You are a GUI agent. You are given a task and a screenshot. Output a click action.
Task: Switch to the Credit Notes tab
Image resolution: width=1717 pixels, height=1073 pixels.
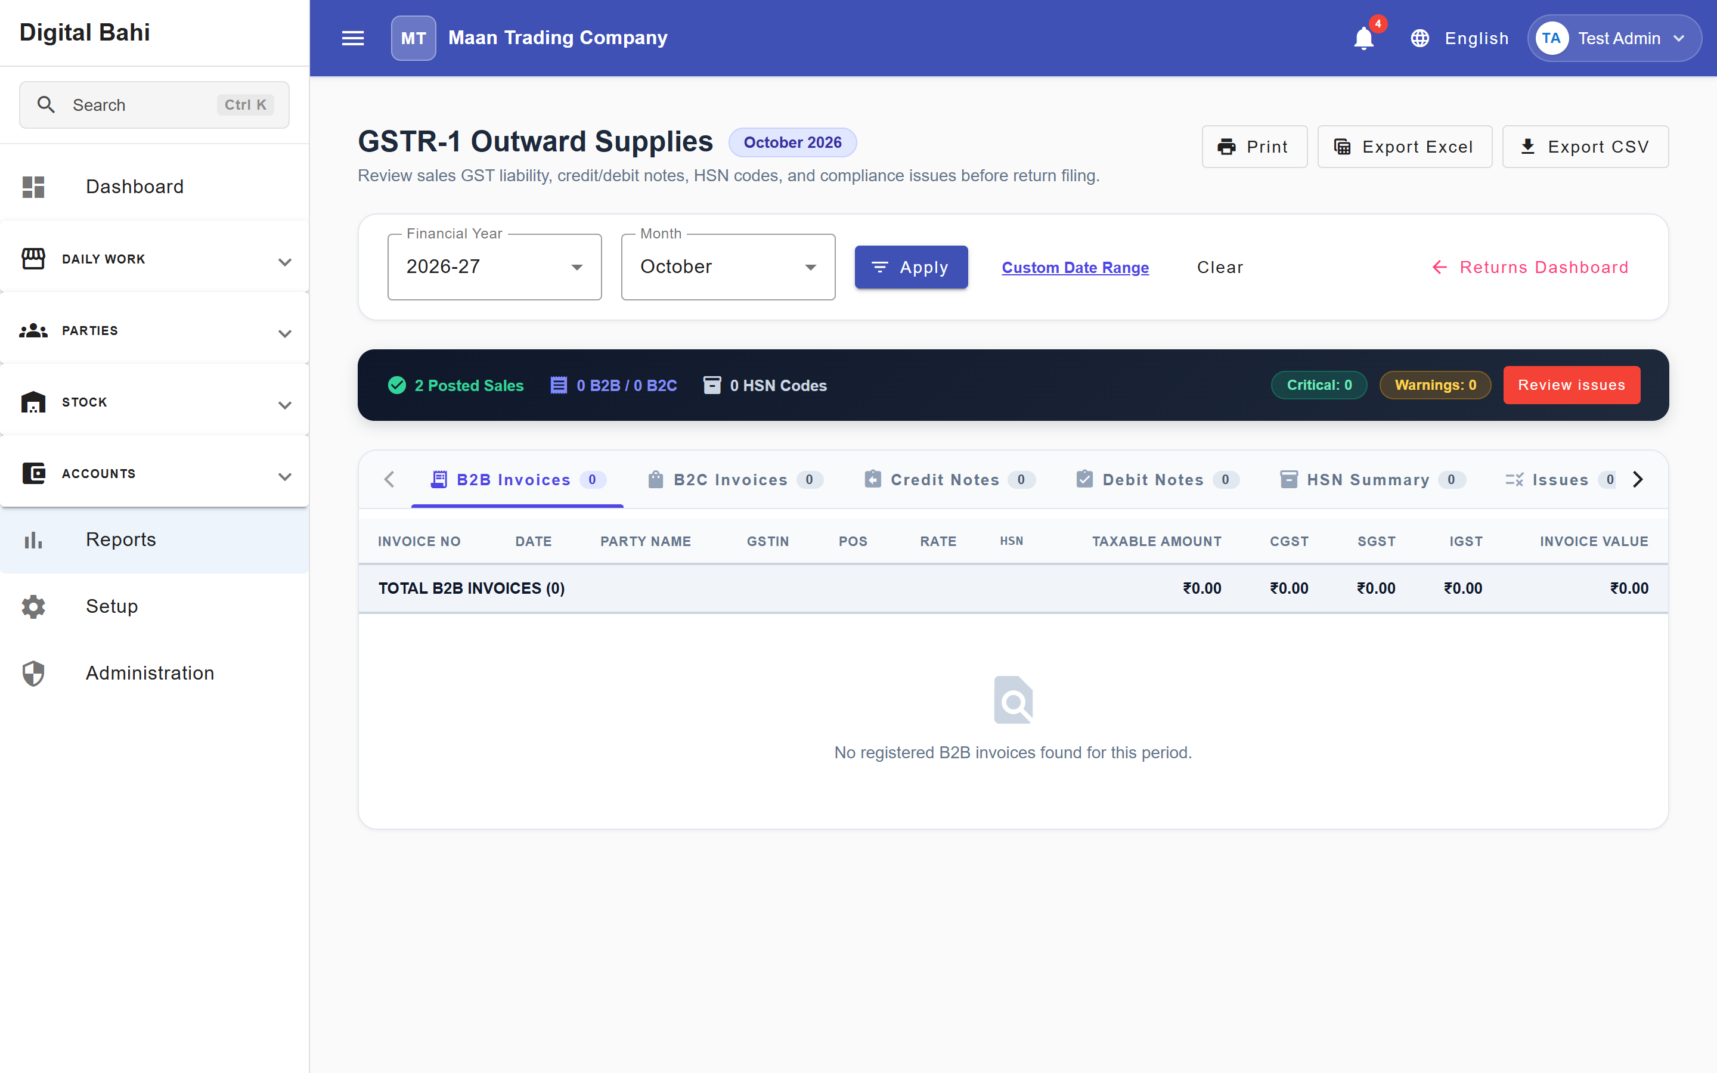[949, 480]
